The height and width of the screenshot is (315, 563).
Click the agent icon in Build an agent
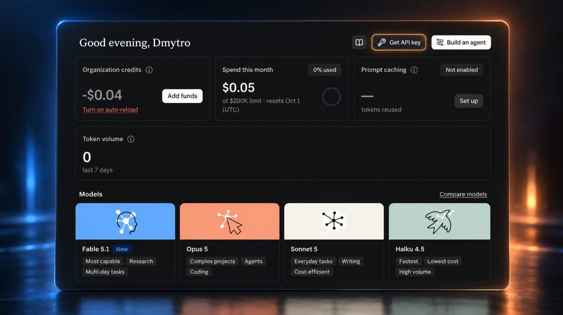(440, 42)
